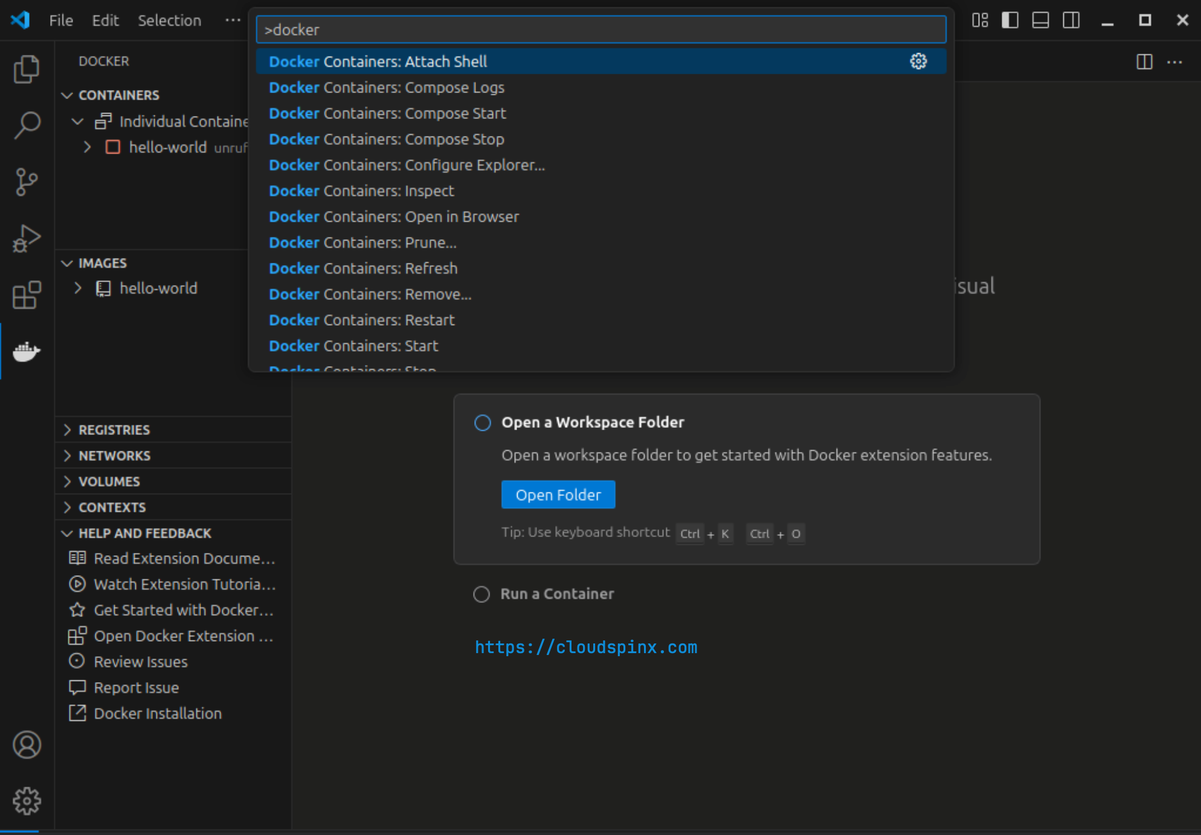Click the Open Folder button
This screenshot has width=1201, height=835.
click(x=558, y=494)
